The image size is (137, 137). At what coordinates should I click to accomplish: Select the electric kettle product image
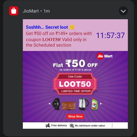click(x=84, y=104)
